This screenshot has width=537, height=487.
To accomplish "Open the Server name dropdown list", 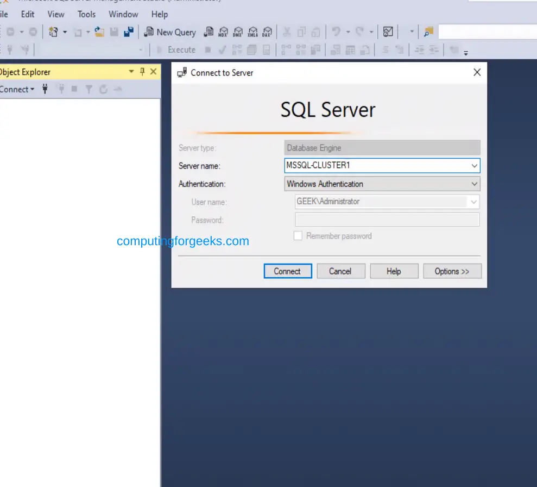I will coord(475,166).
